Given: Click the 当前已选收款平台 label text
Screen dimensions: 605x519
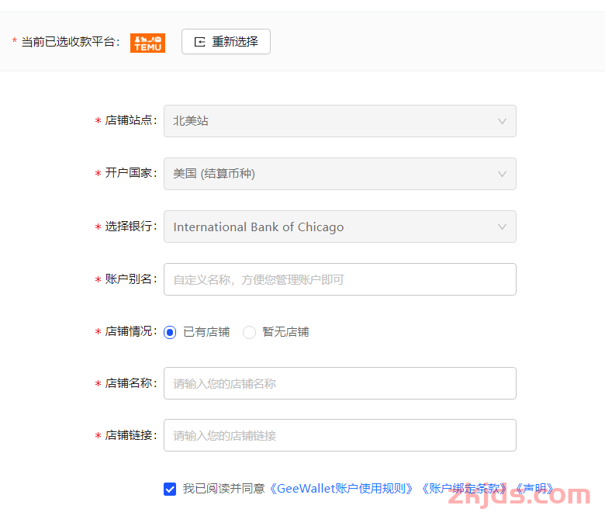Looking at the screenshot, I should click(71, 42).
